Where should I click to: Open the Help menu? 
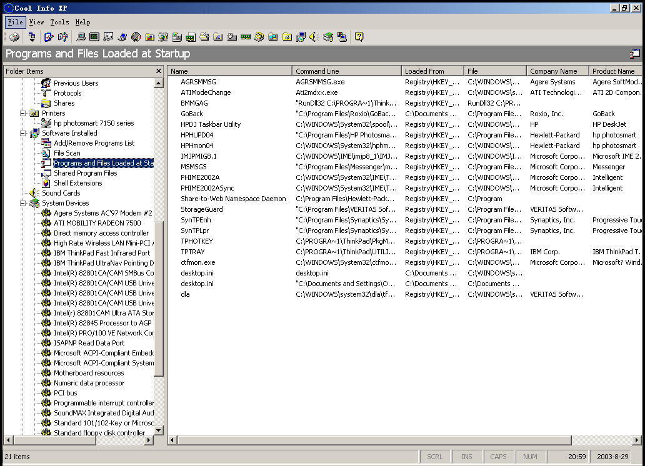click(x=82, y=22)
